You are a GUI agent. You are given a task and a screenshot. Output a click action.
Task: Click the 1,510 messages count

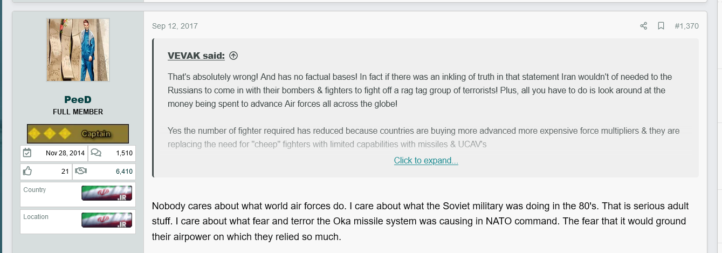pos(124,153)
